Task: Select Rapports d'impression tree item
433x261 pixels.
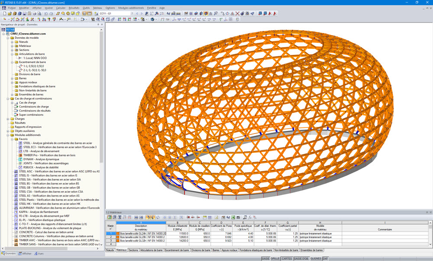Action: point(28,127)
